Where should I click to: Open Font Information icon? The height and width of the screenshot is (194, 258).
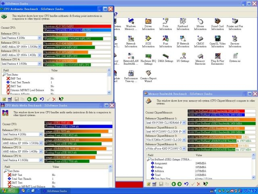166,42
